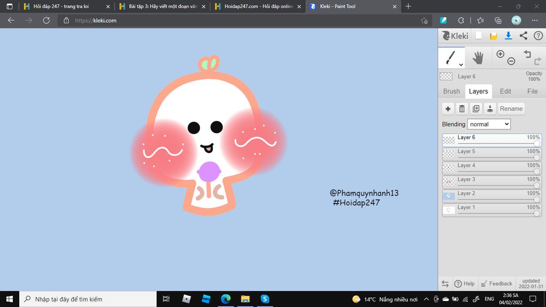Click the updated 2022-01-31 changelog text
Viewport: 546px width, 307px height.
tap(531, 284)
